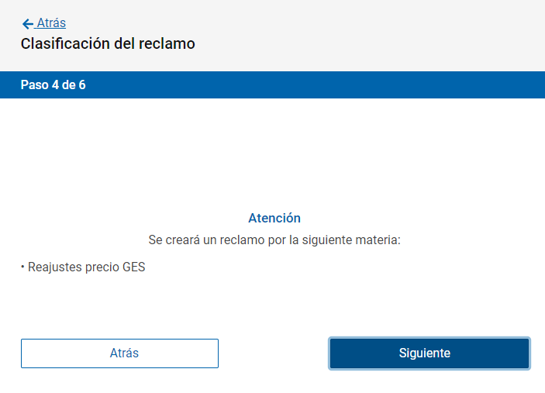Click the 'Clasificación del reclamo' page title
Viewport: 545px width, 393px height.
[108, 44]
